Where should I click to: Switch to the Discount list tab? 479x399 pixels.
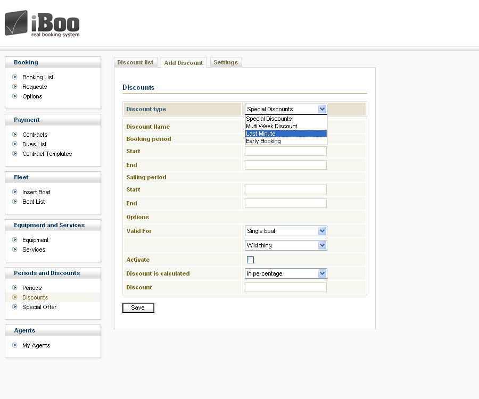[x=135, y=62]
